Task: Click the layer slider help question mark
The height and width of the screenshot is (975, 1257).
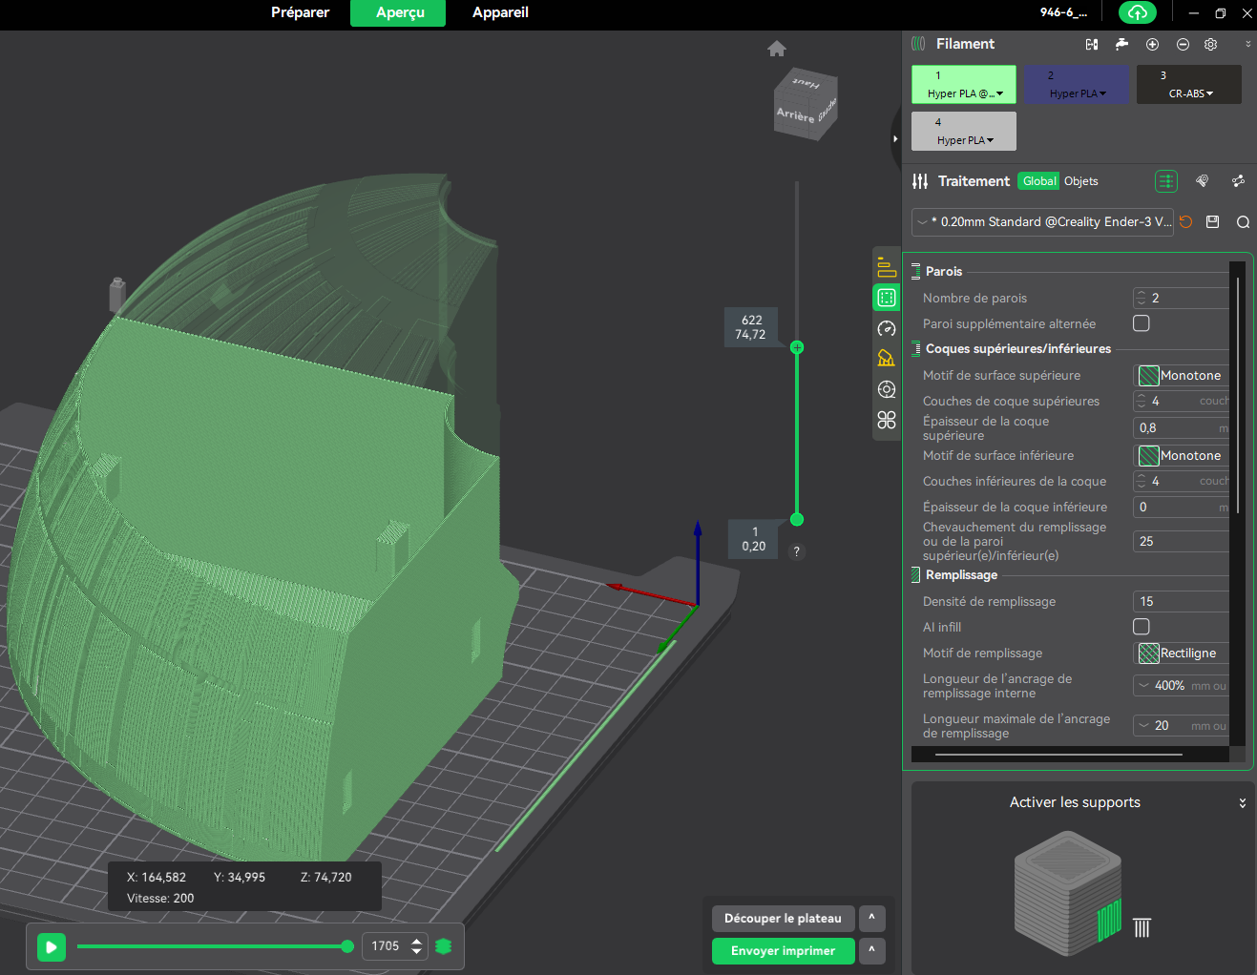Action: [797, 551]
